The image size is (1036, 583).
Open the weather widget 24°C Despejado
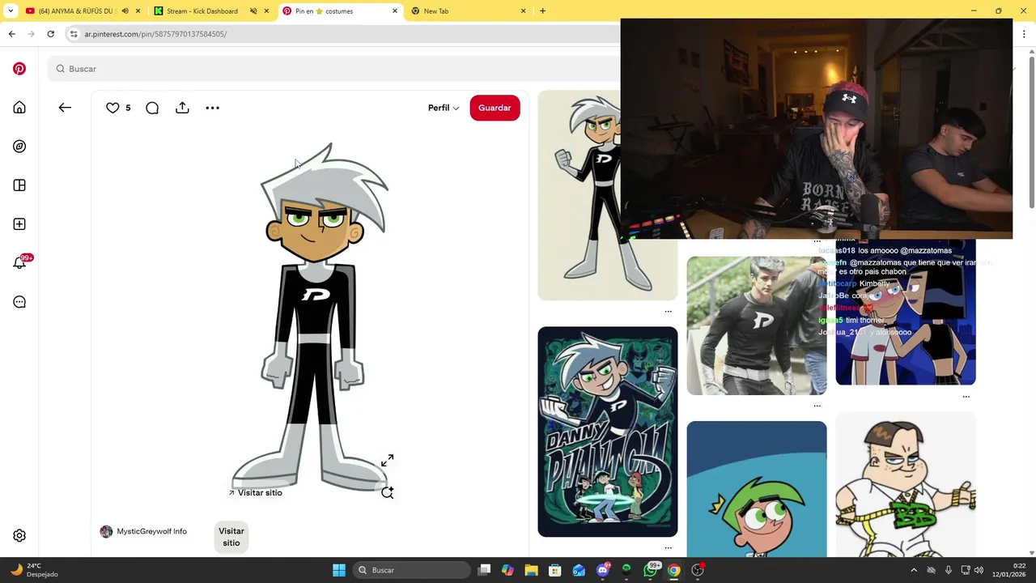pos(32,570)
